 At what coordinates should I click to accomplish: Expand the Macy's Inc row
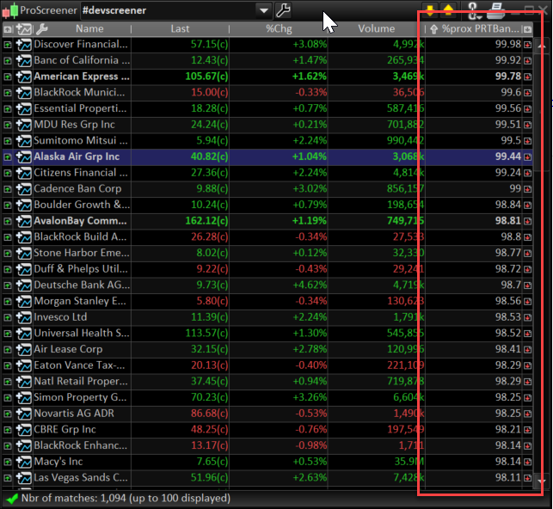point(8,462)
